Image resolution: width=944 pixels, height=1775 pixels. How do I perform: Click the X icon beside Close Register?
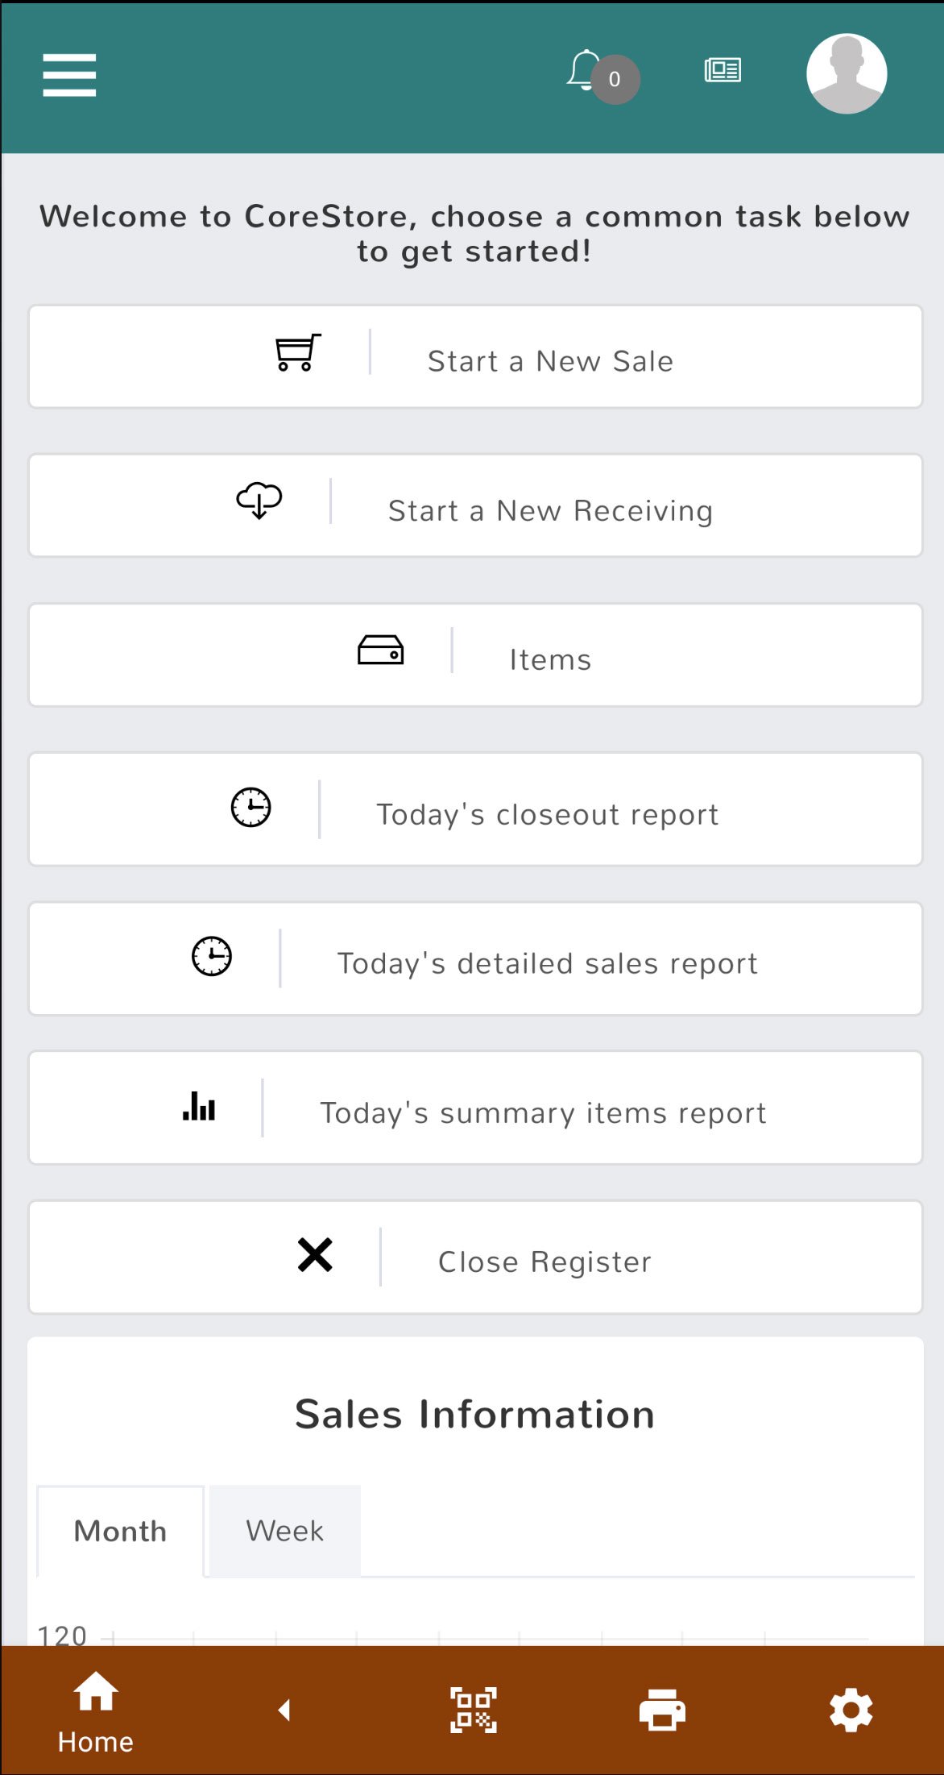coord(314,1254)
